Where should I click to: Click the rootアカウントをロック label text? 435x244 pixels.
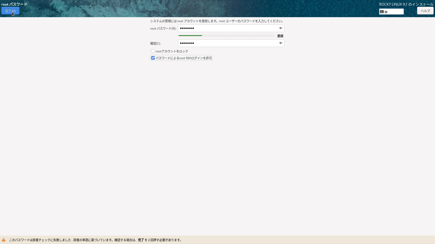point(172,51)
